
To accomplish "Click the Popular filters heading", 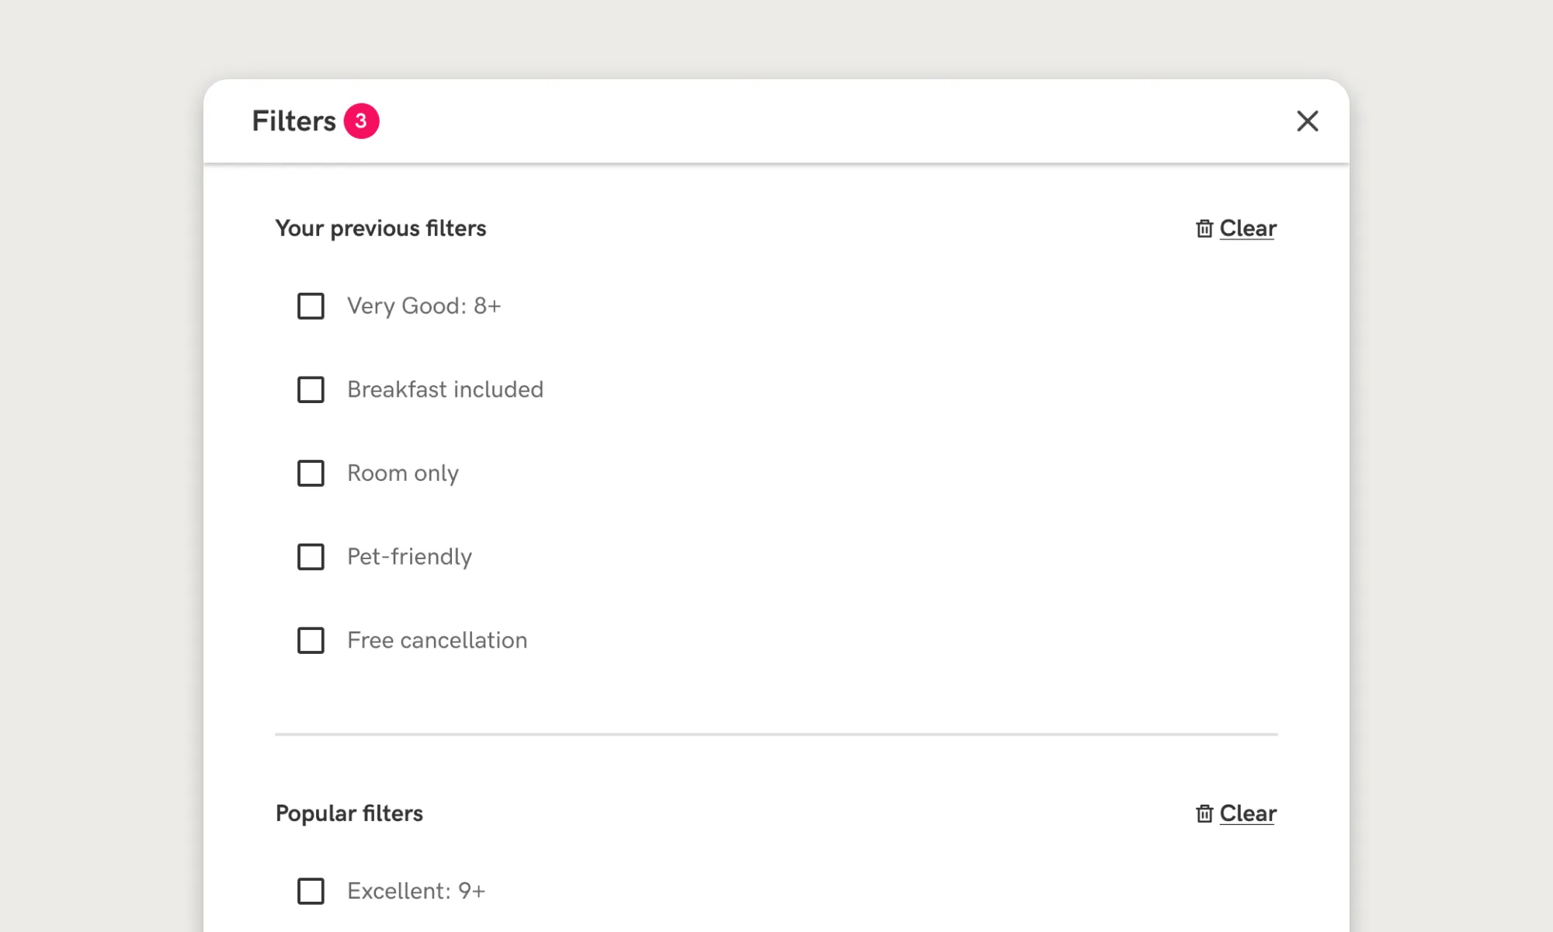I will pos(349,813).
